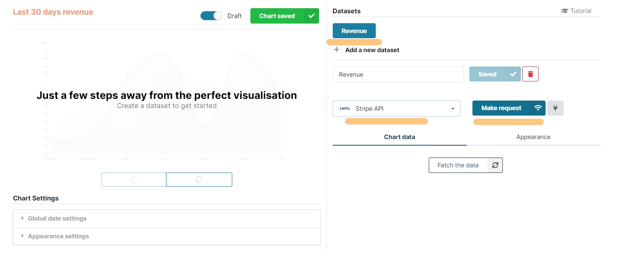This screenshot has height=270, width=619.
Task: Open the Stripe API connection dropdown
Action: tap(396, 109)
